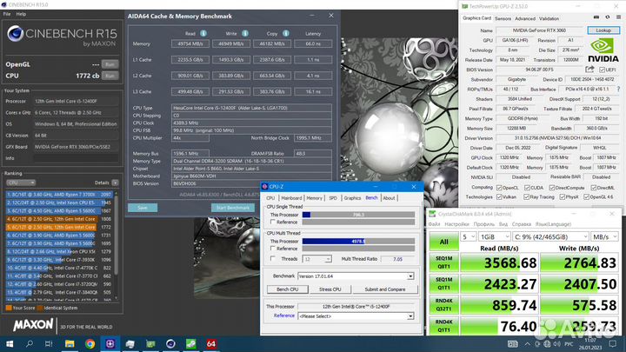This screenshot has height=352, width=626.
Task: Click Start Benchmark in AIDA64
Action: point(233,208)
